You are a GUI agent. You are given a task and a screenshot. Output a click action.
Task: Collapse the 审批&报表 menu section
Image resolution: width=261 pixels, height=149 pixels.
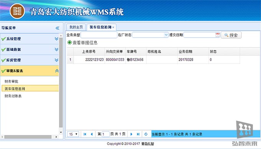pyautogui.click(x=57, y=71)
